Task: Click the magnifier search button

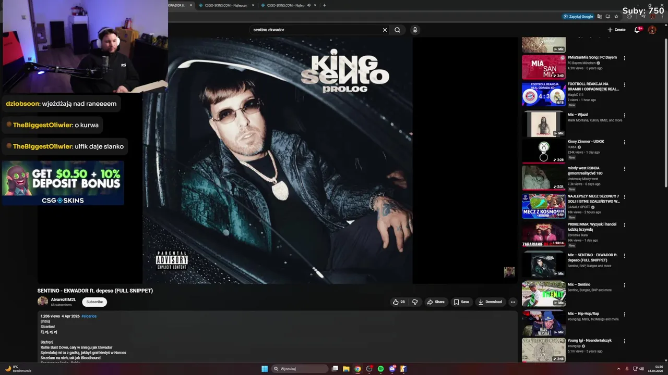Action: pos(397,30)
